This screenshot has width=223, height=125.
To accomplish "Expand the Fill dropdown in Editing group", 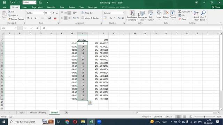I will coord(185,15).
